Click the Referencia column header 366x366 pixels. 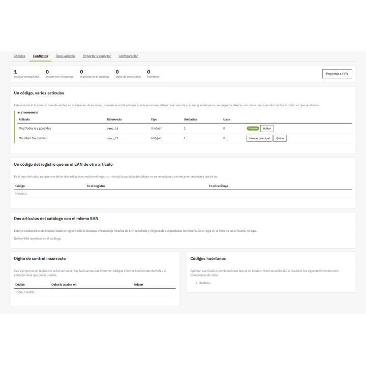click(114, 119)
